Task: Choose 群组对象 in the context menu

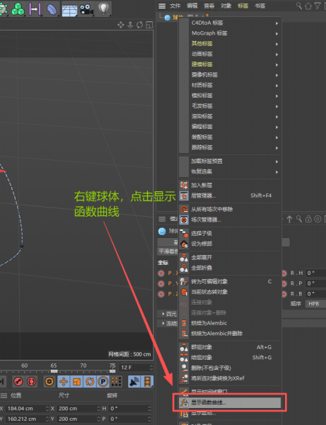Action: point(230,347)
